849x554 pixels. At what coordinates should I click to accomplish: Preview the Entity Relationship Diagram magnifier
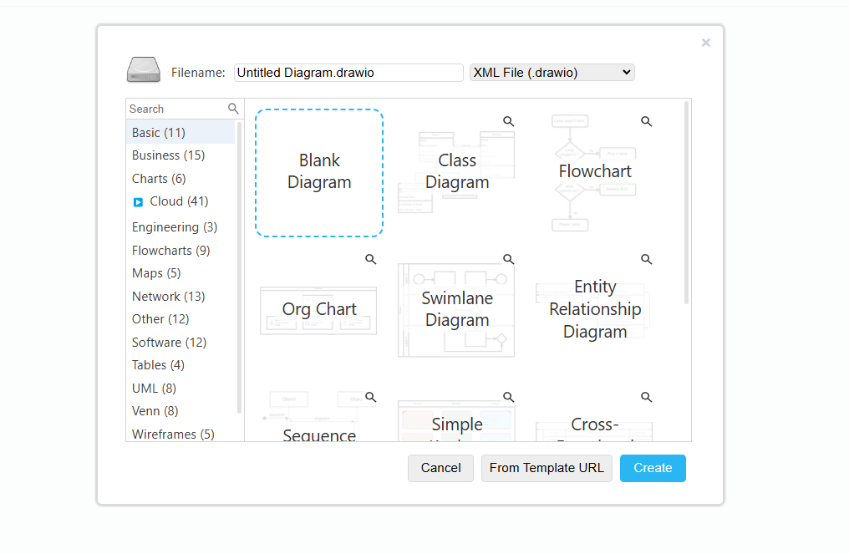pos(646,259)
